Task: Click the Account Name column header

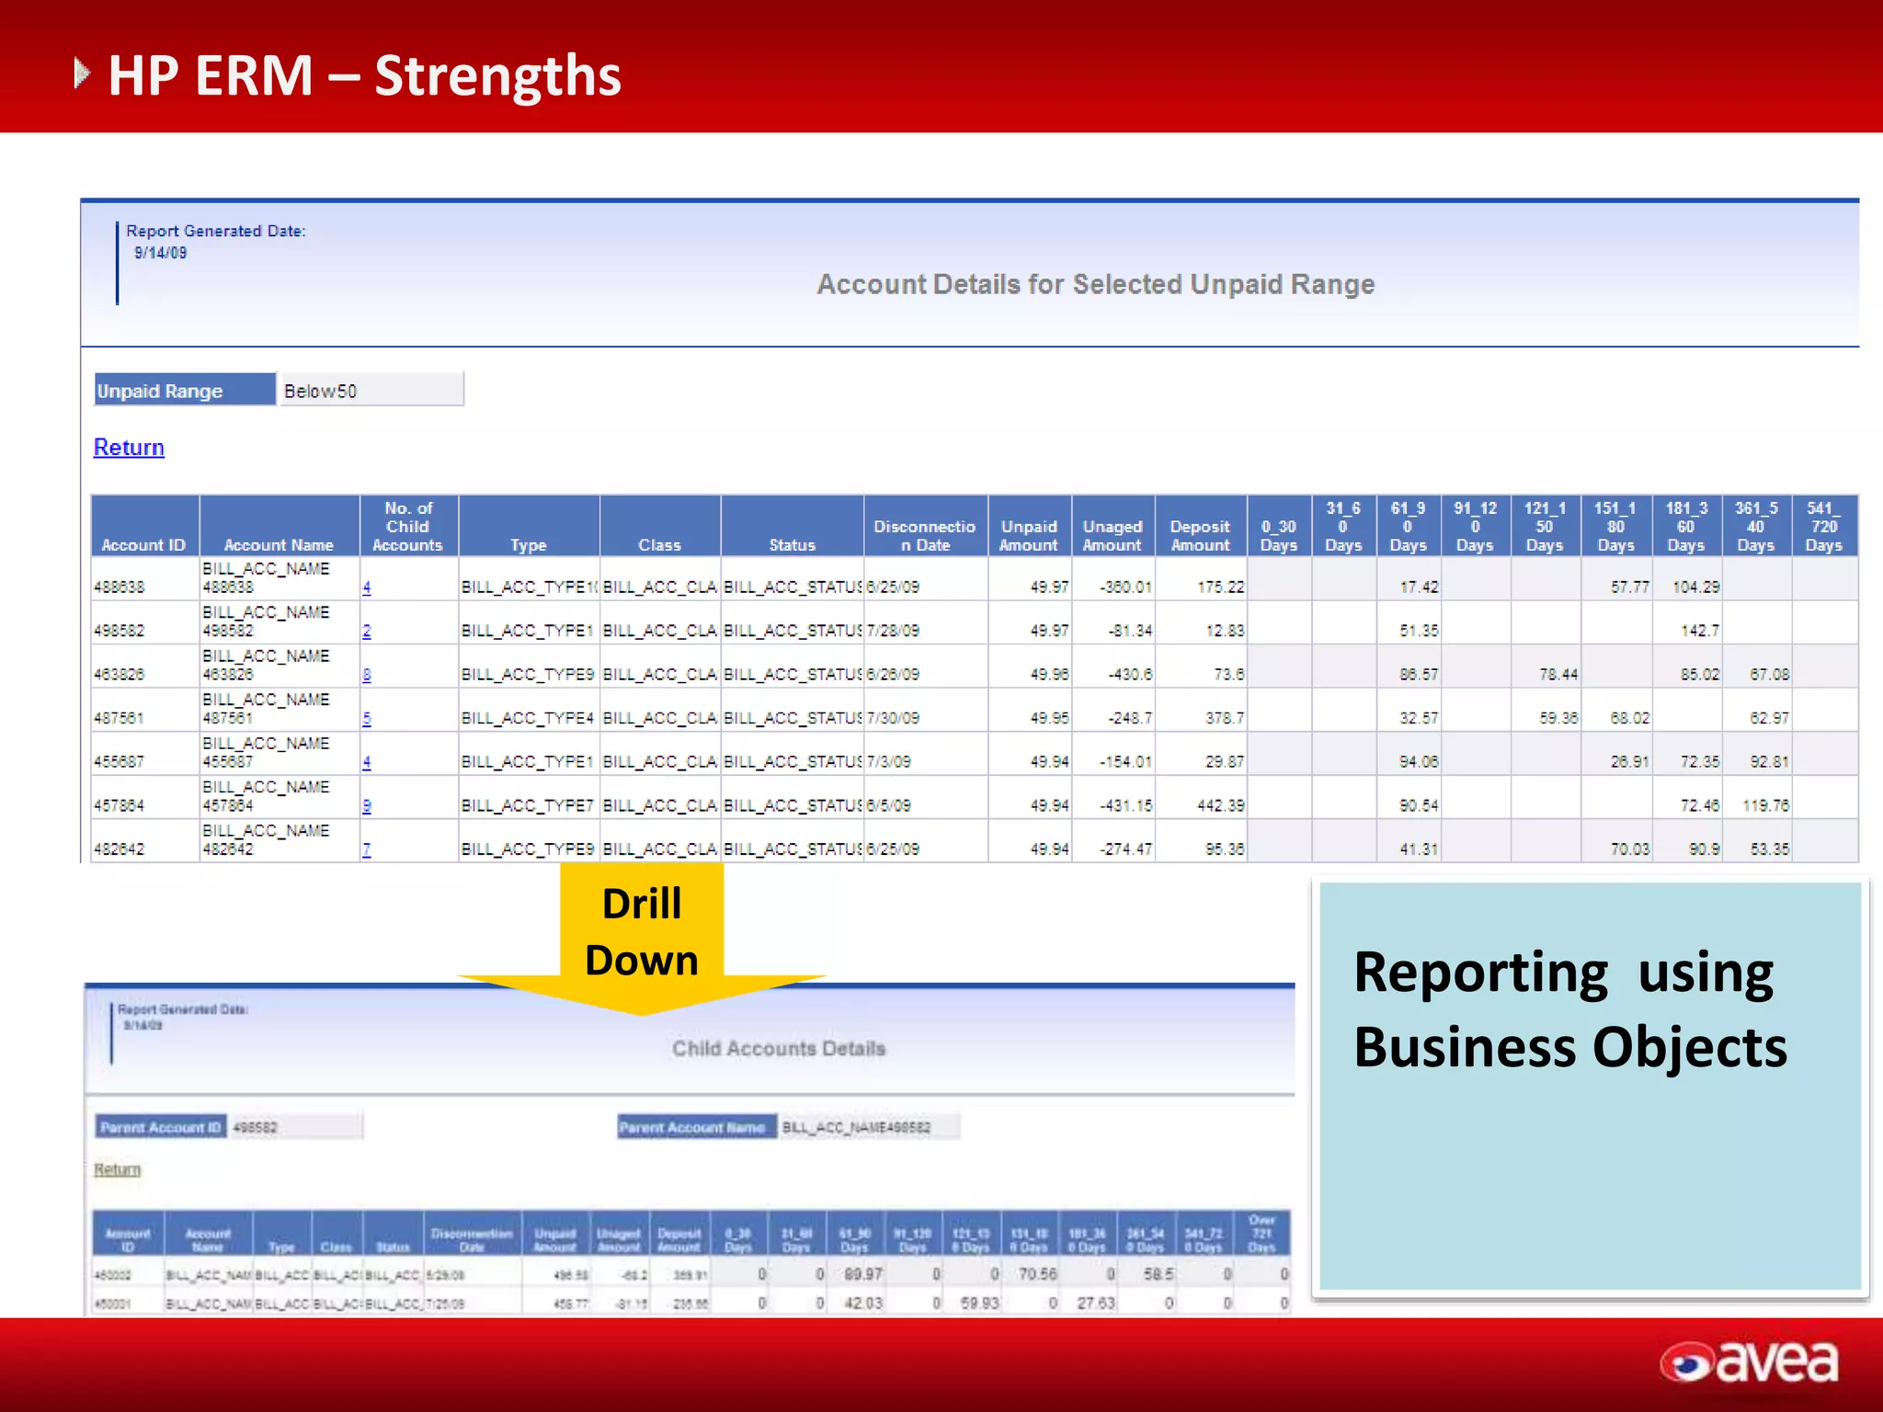Action: (279, 526)
